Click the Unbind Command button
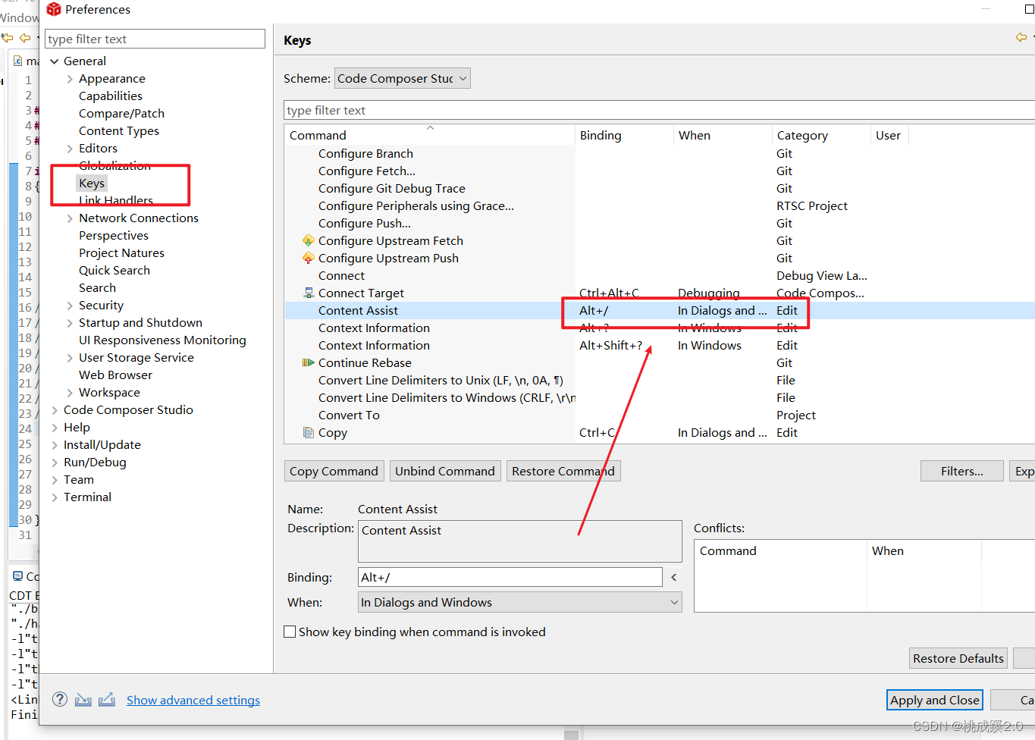 [x=445, y=471]
